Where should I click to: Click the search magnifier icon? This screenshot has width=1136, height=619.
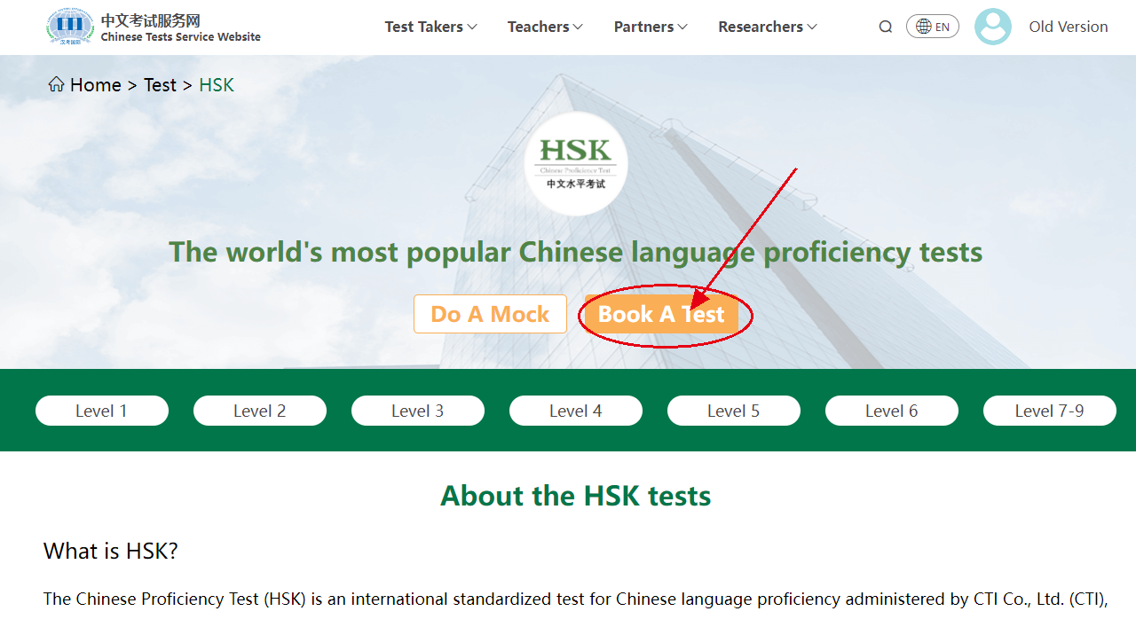[885, 27]
